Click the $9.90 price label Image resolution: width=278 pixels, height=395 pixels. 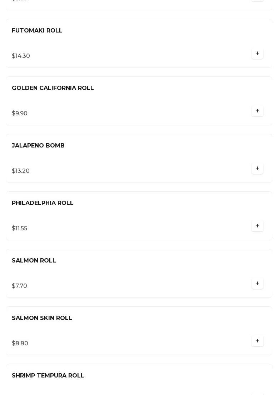point(20,113)
